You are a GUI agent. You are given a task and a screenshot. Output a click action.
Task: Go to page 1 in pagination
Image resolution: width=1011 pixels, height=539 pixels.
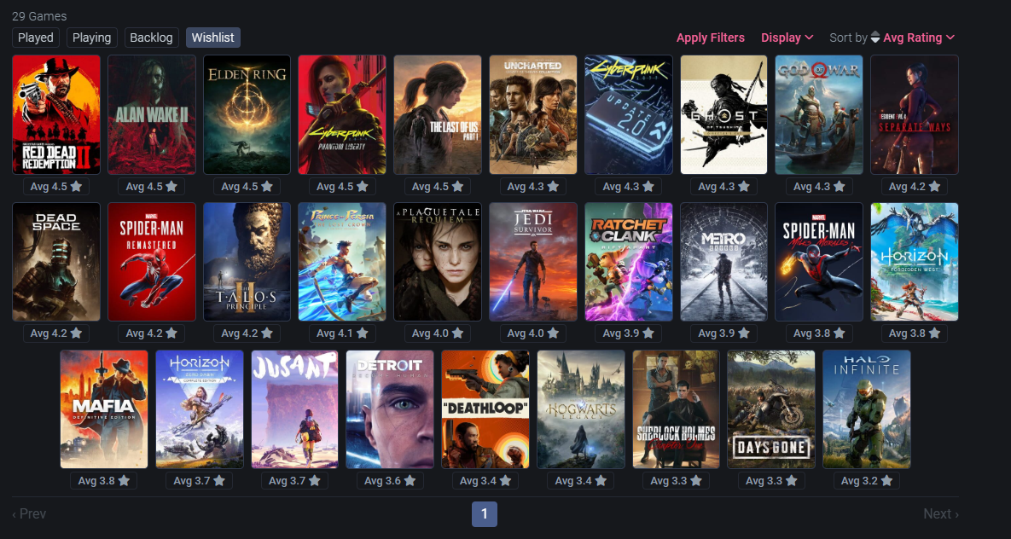(x=485, y=514)
